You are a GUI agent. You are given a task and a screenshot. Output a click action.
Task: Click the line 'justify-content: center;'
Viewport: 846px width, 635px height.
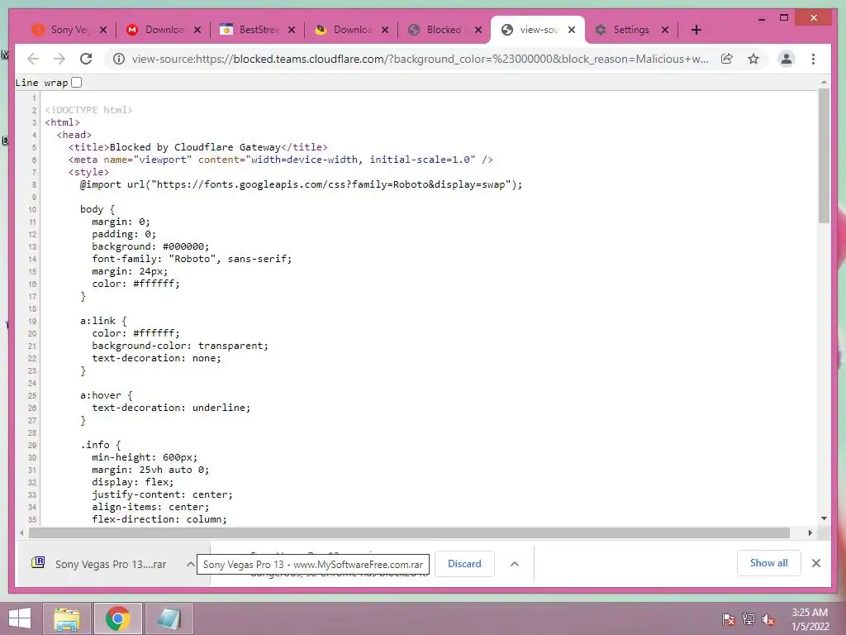click(162, 494)
